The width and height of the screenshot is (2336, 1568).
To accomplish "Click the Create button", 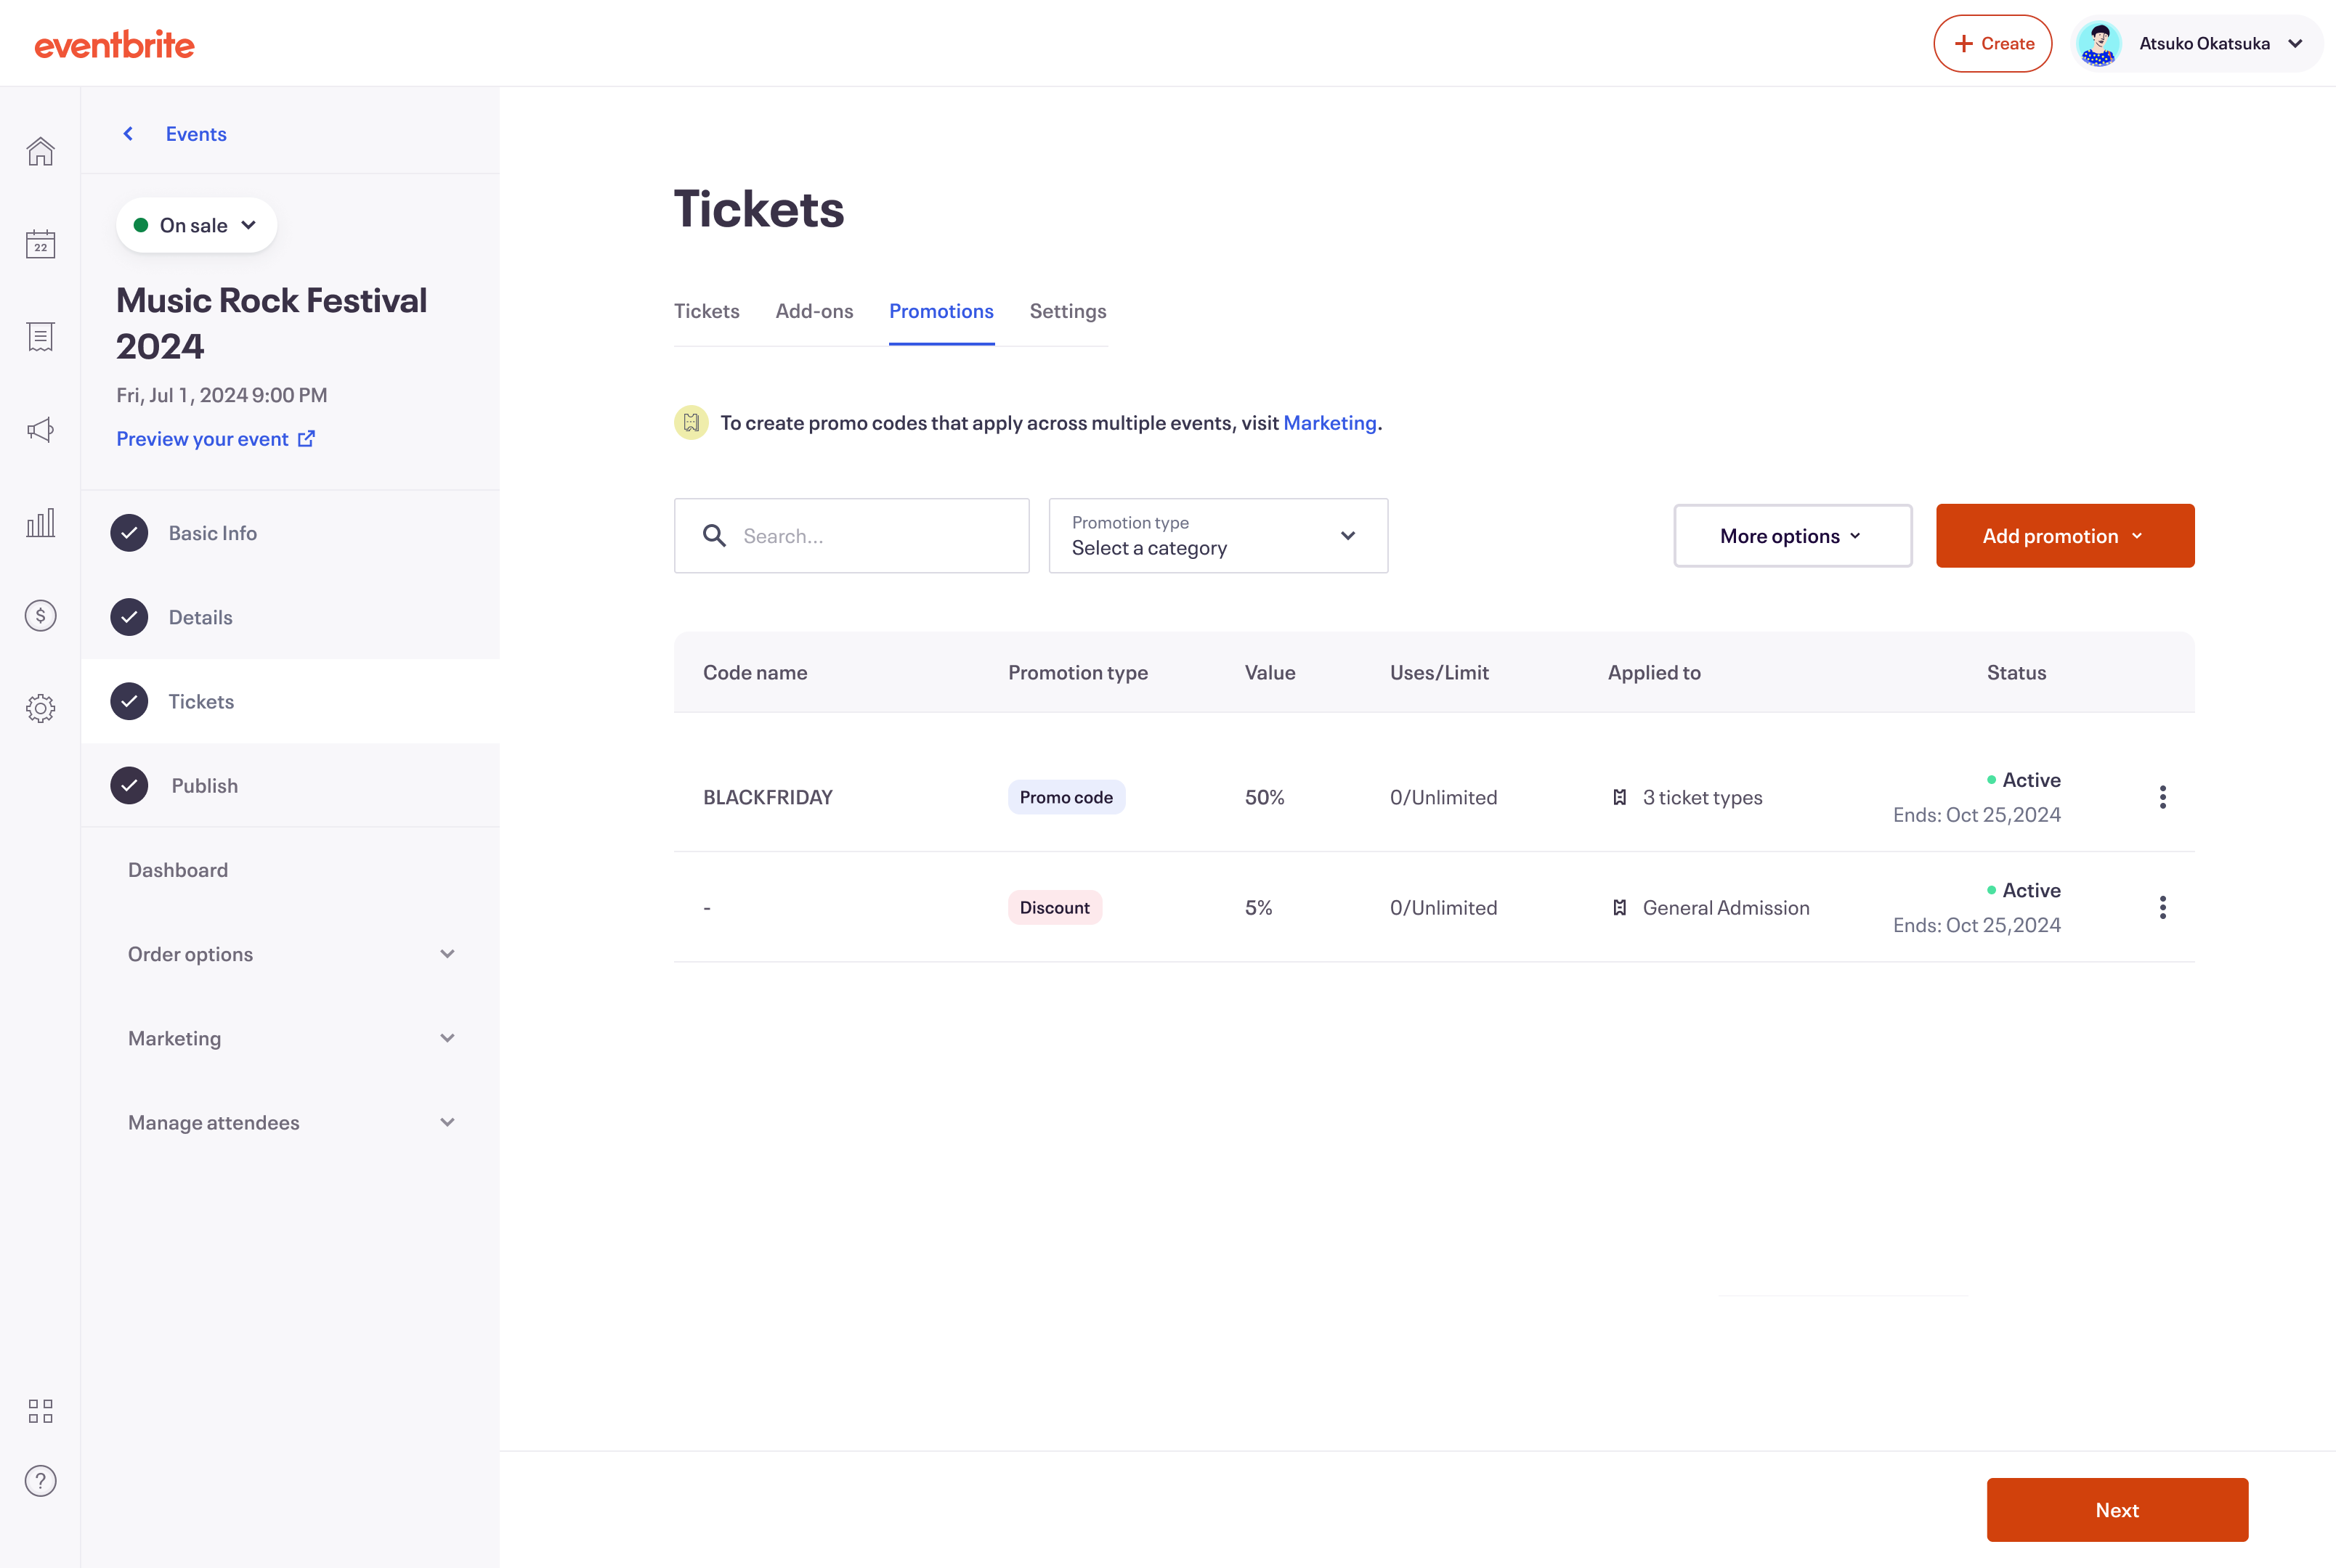I will 1992,44.
